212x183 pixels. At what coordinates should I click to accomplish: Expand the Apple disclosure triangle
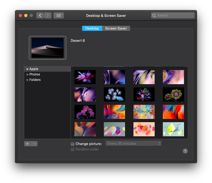[x=27, y=69]
